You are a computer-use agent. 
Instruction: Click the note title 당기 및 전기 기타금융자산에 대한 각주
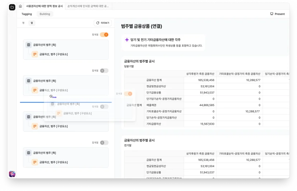click(x=155, y=40)
